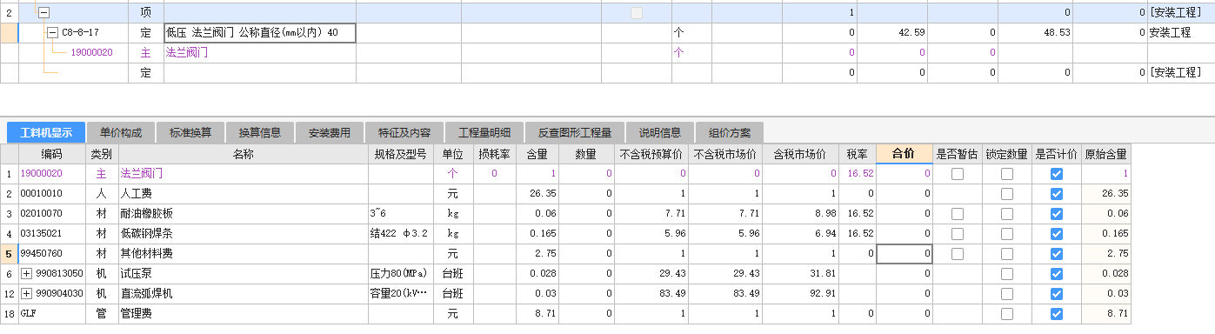Select code GLF in the bottom row
The image size is (1215, 334).
click(x=52, y=314)
